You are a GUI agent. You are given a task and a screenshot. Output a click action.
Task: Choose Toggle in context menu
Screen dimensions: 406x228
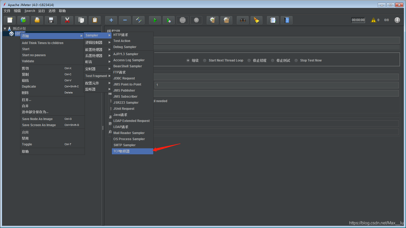click(52, 144)
